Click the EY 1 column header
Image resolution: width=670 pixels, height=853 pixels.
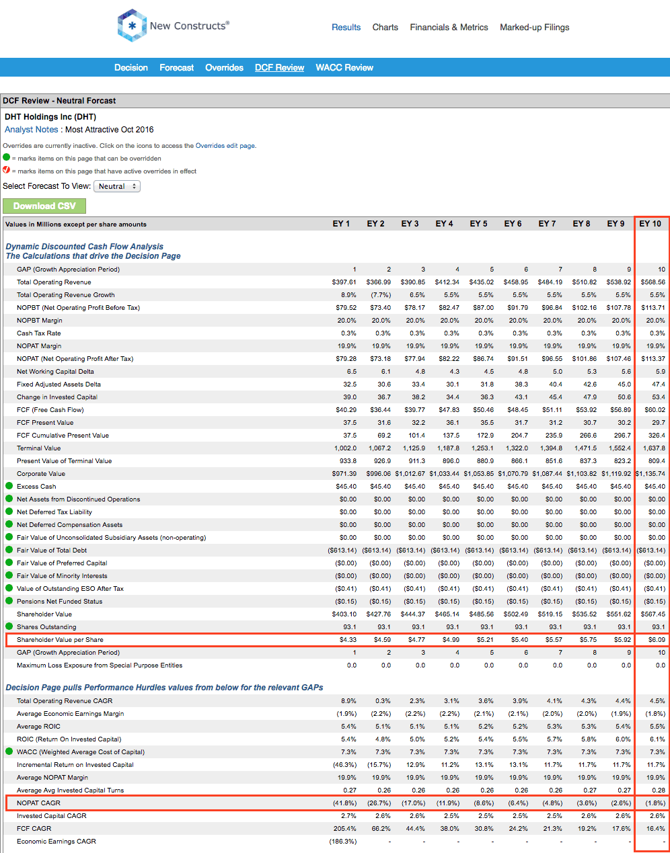coord(342,224)
